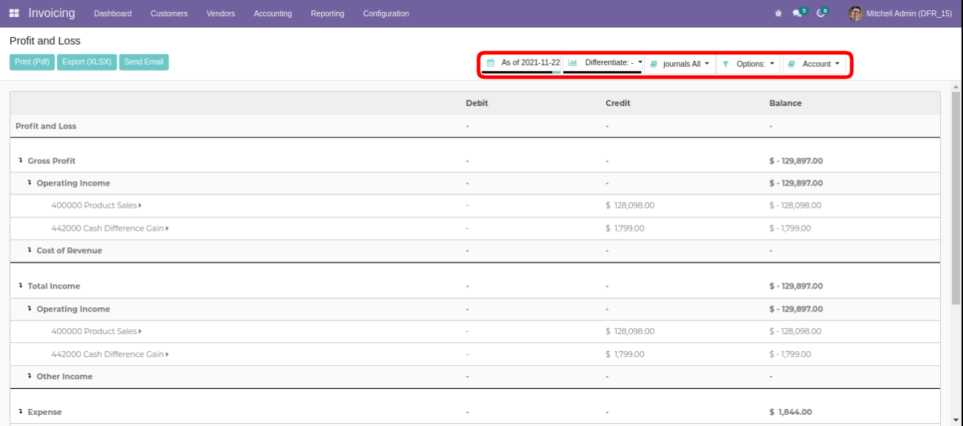
Task: Click the bar chart icon by Differentiate
Action: pyautogui.click(x=573, y=63)
